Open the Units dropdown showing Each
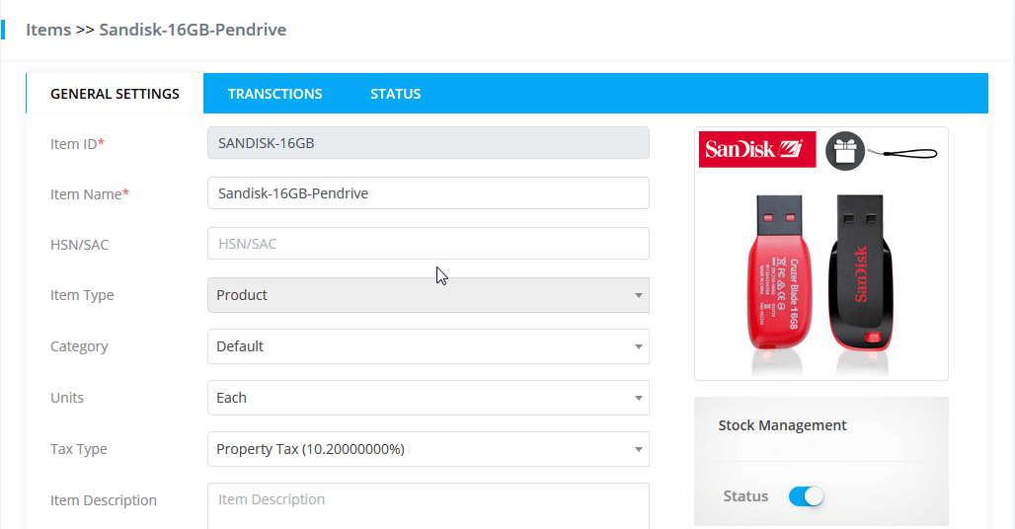 click(428, 398)
